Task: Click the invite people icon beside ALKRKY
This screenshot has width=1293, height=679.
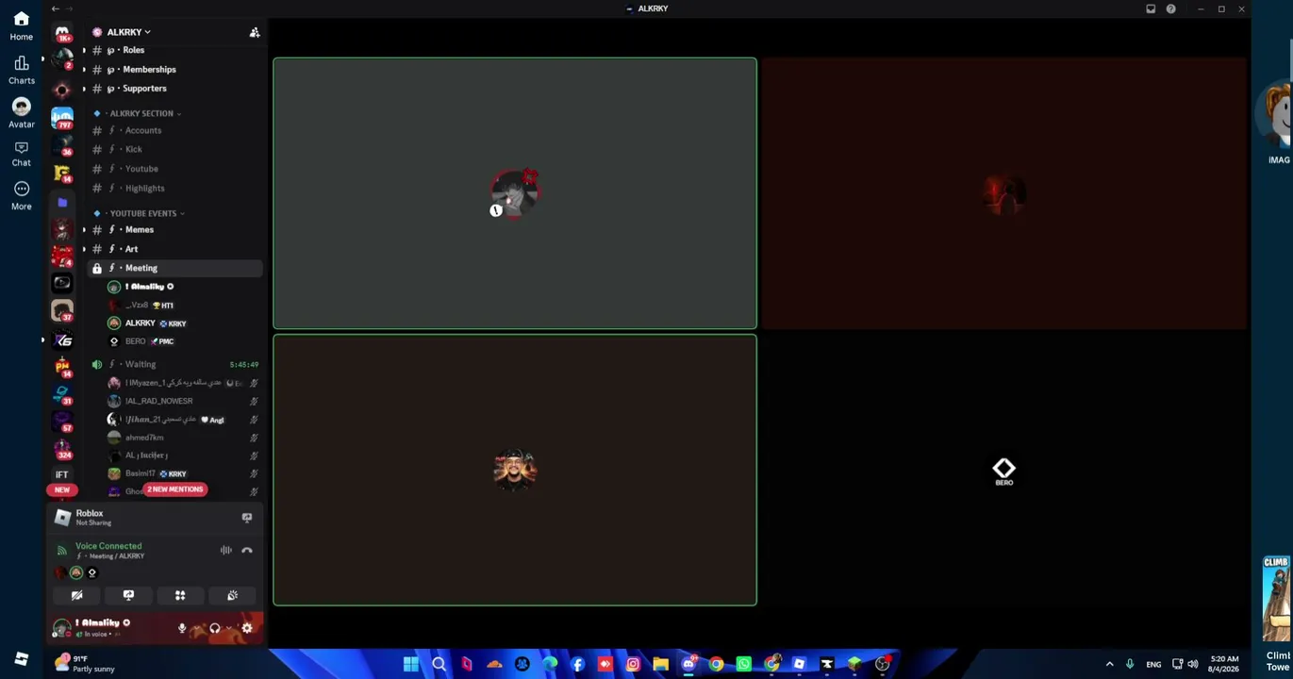Action: pos(255,32)
